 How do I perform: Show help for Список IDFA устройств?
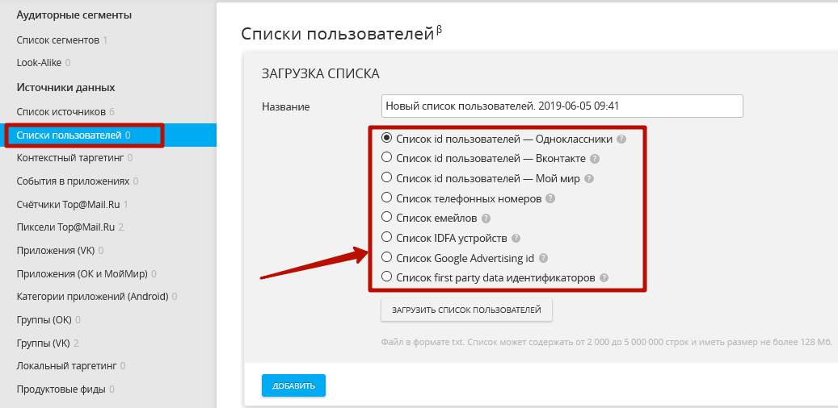(x=516, y=239)
